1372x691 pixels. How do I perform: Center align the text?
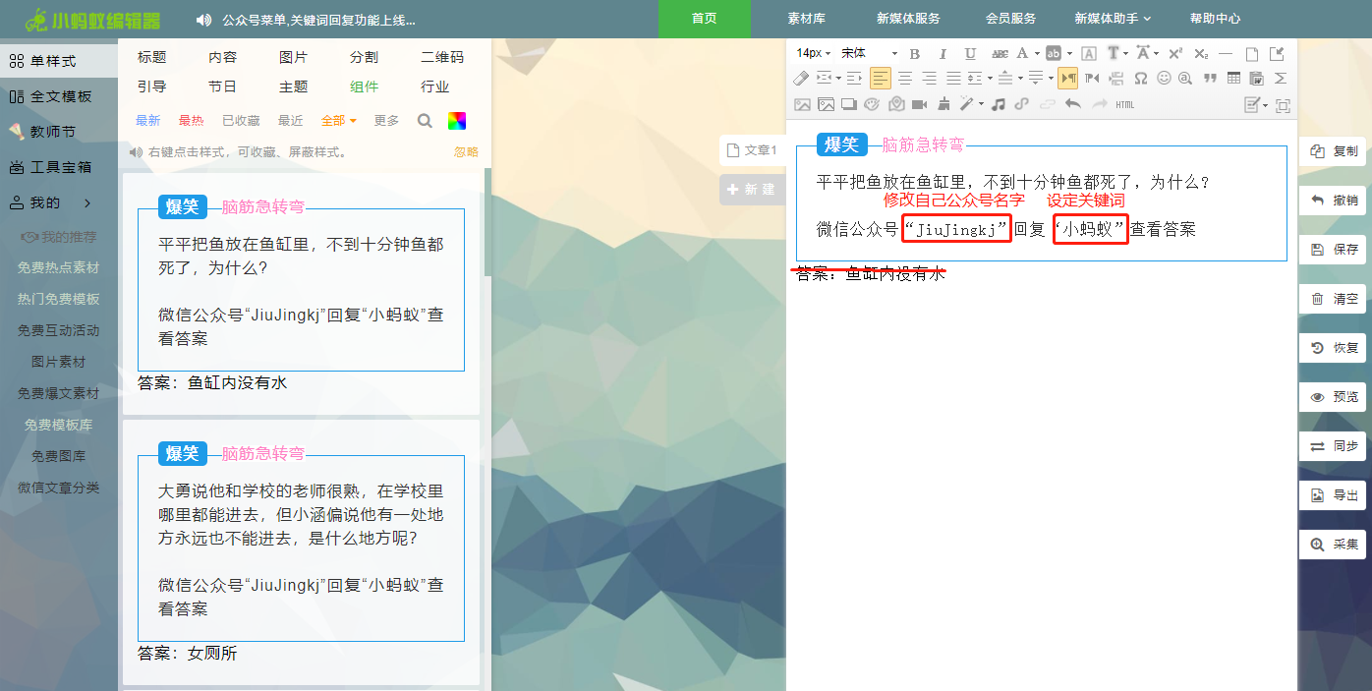click(x=904, y=78)
